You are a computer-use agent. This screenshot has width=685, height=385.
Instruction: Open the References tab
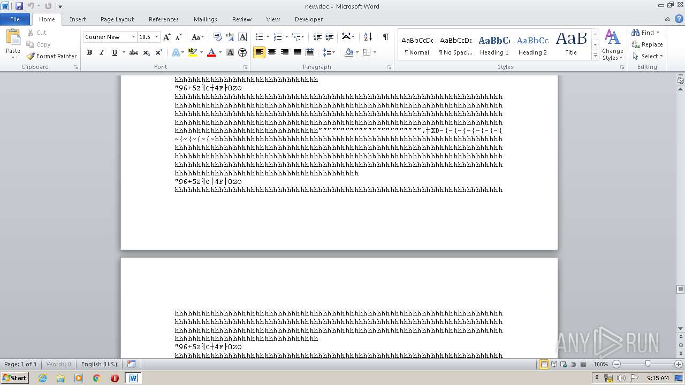tap(164, 19)
